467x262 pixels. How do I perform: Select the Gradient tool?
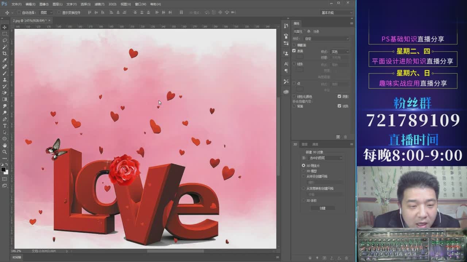pos(5,99)
